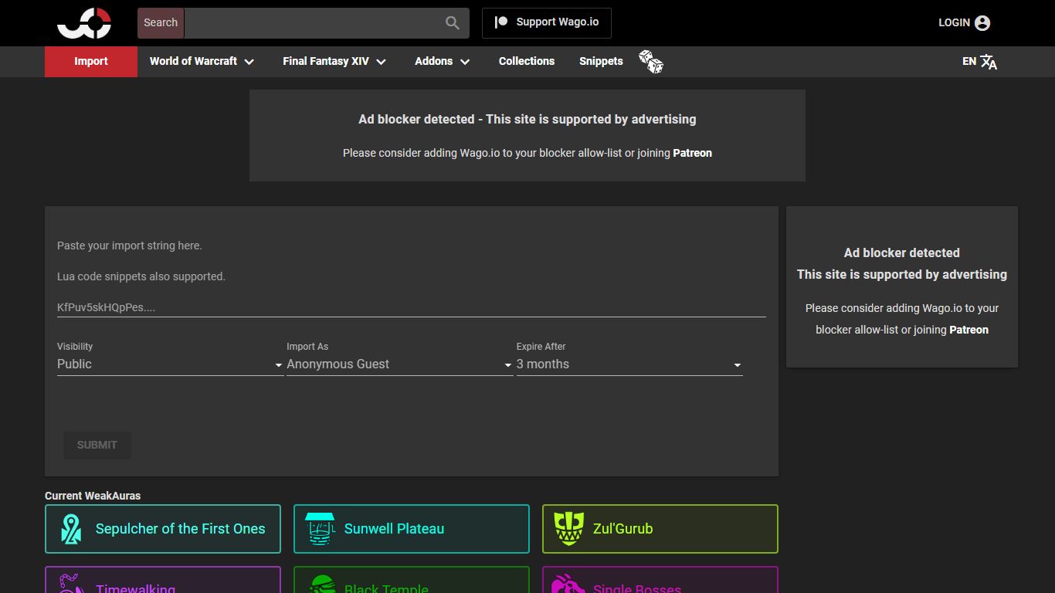Image resolution: width=1055 pixels, height=593 pixels.
Task: Open the Final Fantasy XIV menu
Action: click(x=334, y=62)
